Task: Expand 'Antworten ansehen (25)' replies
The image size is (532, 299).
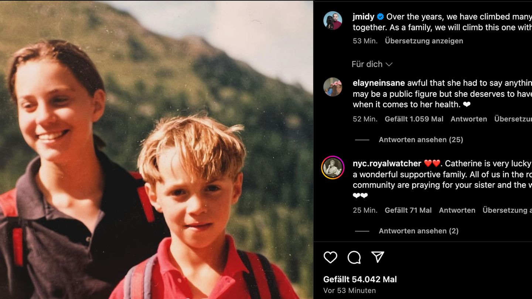Action: click(x=421, y=140)
